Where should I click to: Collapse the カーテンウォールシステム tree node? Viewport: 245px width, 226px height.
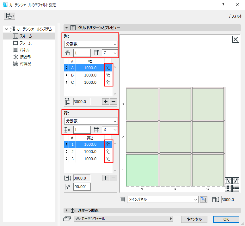pyautogui.click(x=6, y=29)
